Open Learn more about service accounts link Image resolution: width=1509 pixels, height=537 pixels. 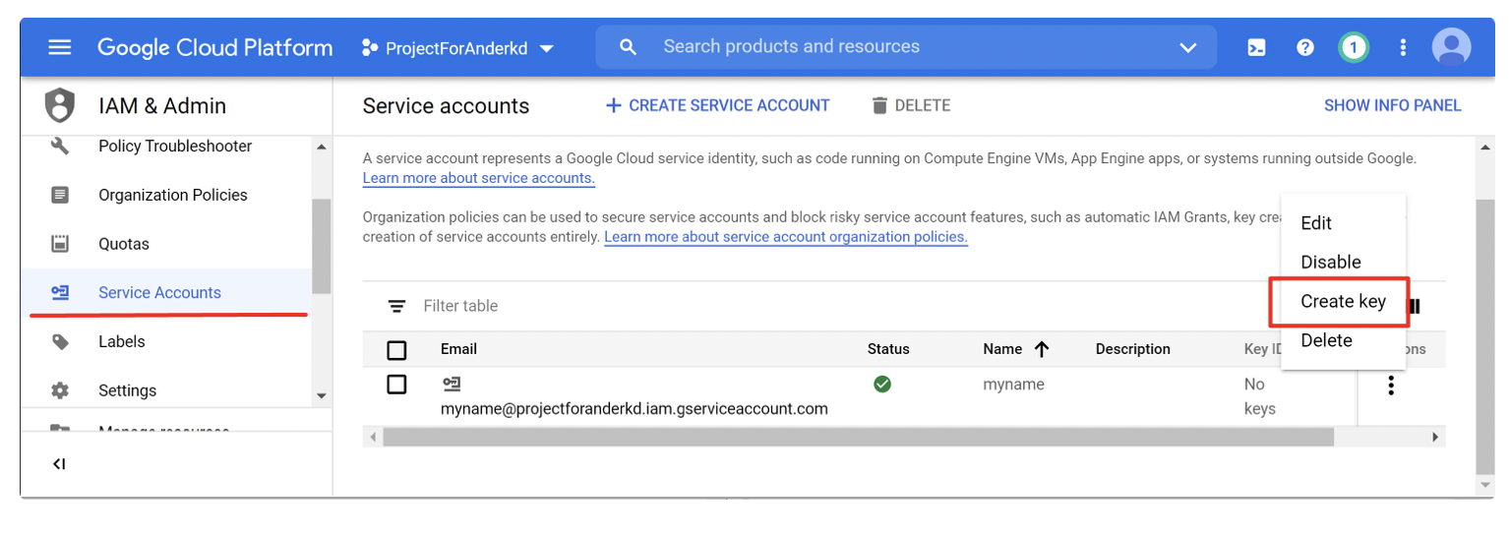coord(478,178)
